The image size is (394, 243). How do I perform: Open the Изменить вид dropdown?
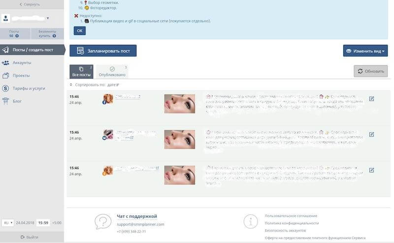[x=365, y=51]
